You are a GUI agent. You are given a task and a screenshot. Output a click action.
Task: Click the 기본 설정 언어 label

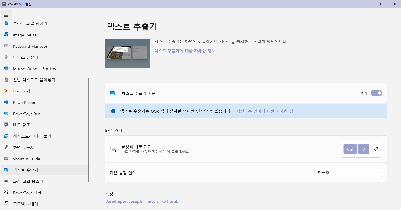pos(122,173)
